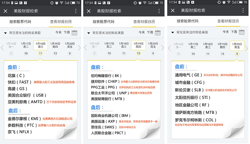The height and width of the screenshot is (144, 250).
Task: Open 美国合众银行 (USB) entry
Action: pyautogui.click(x=27, y=95)
